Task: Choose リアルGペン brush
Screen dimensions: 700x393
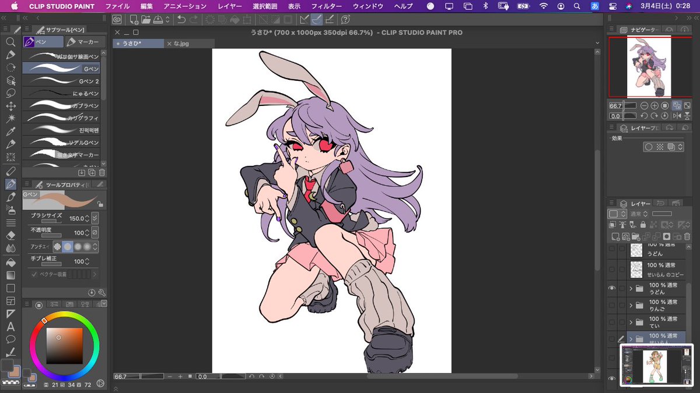Action: click(61, 143)
